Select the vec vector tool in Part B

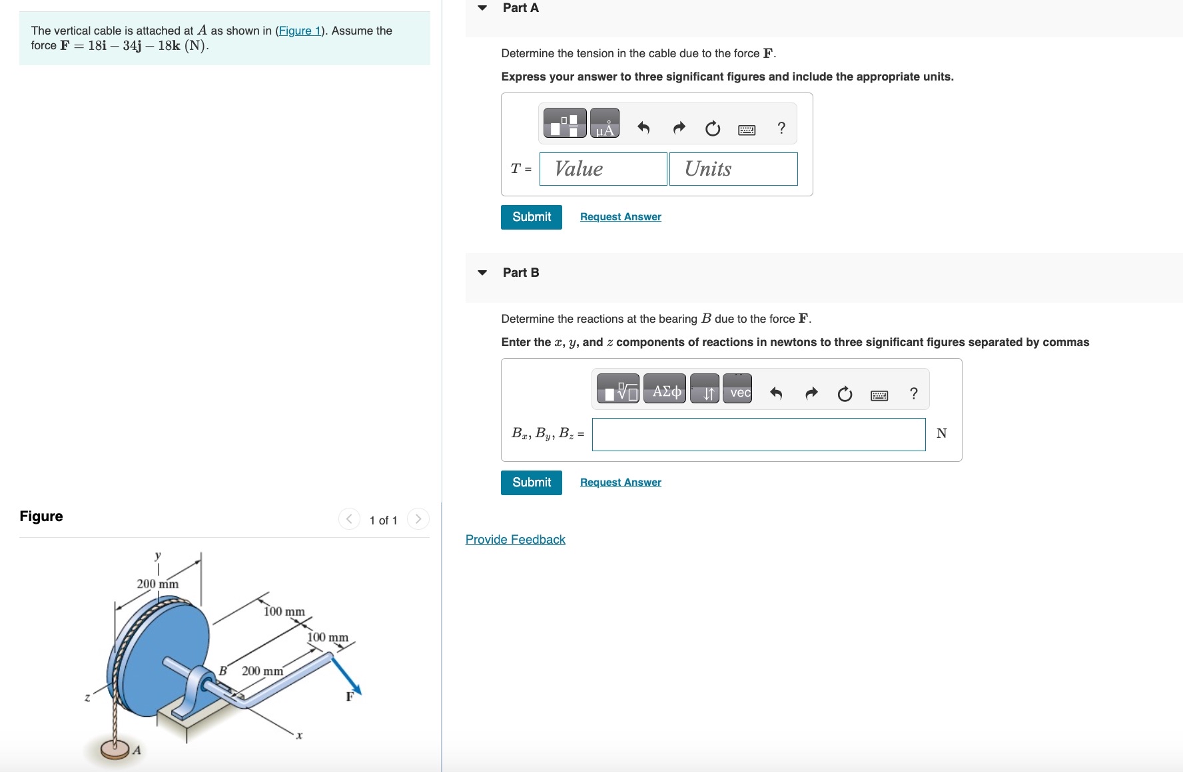737,389
